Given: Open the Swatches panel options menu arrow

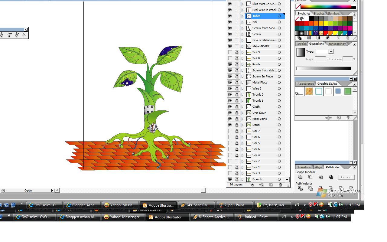Looking at the screenshot, I should point(354,14).
